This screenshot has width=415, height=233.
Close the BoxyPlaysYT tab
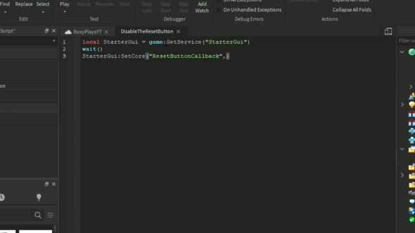(x=106, y=32)
